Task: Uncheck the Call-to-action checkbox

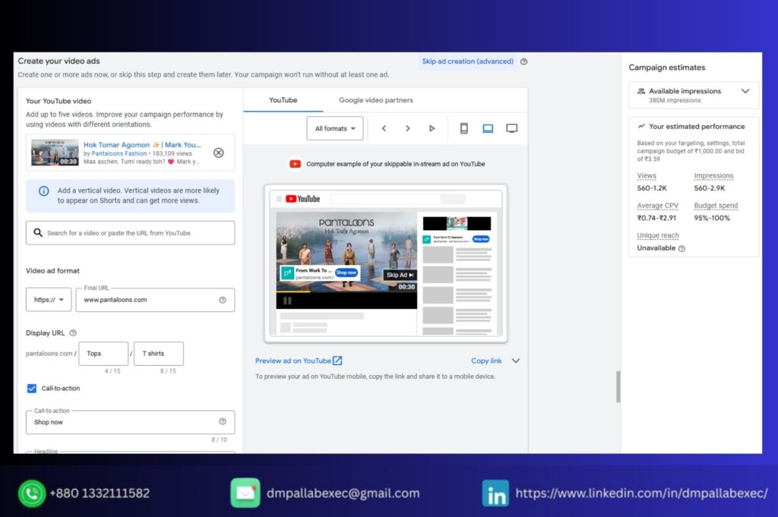Action: pos(31,388)
